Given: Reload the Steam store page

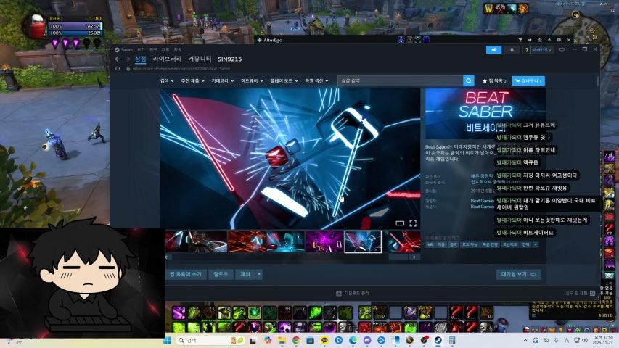Looking at the screenshot, I should click(118, 69).
